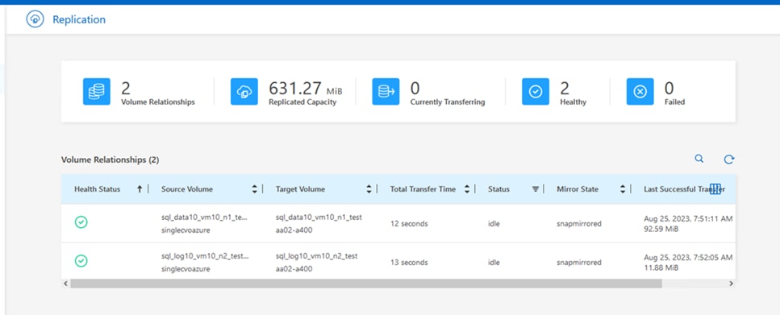Screen dimensions: 780x315
Task: Click the 631.27 MiB replicated capacity value
Action: coord(306,89)
